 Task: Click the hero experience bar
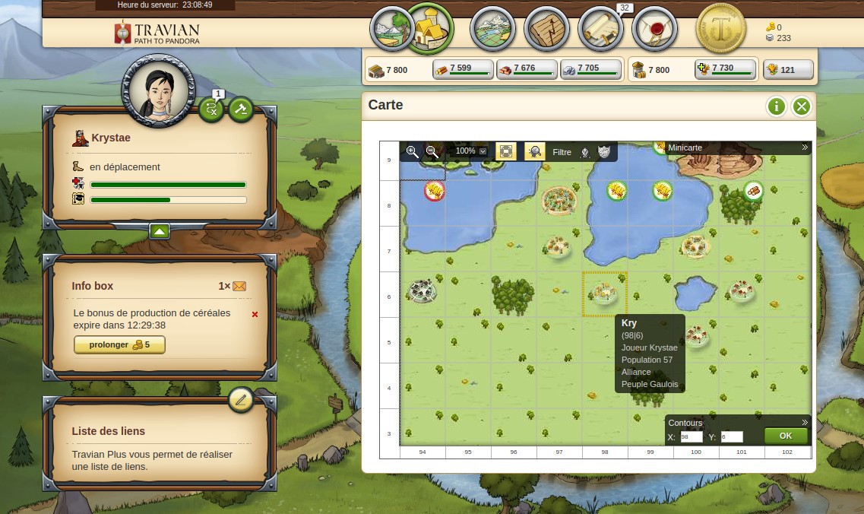(x=168, y=200)
